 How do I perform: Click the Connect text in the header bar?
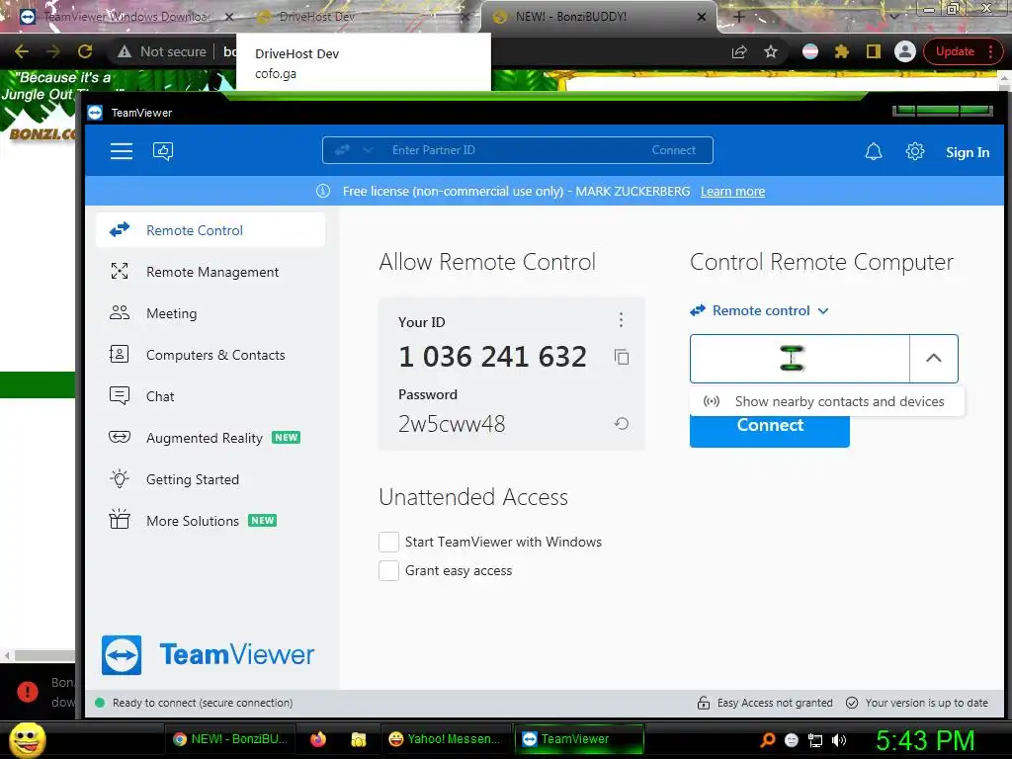point(673,150)
